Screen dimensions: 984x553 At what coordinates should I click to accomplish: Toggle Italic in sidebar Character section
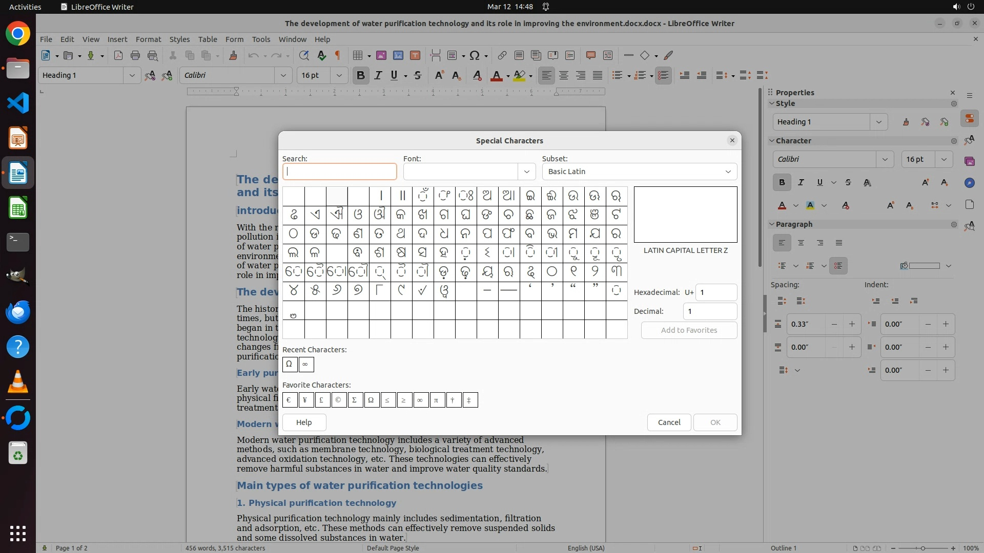click(x=801, y=182)
